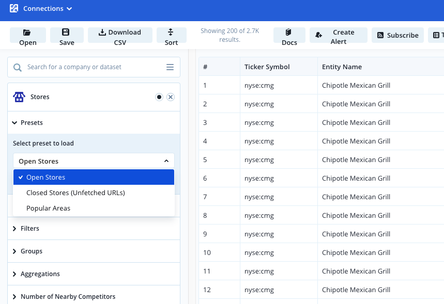Remove the Stores dataset with X icon

coord(171,97)
